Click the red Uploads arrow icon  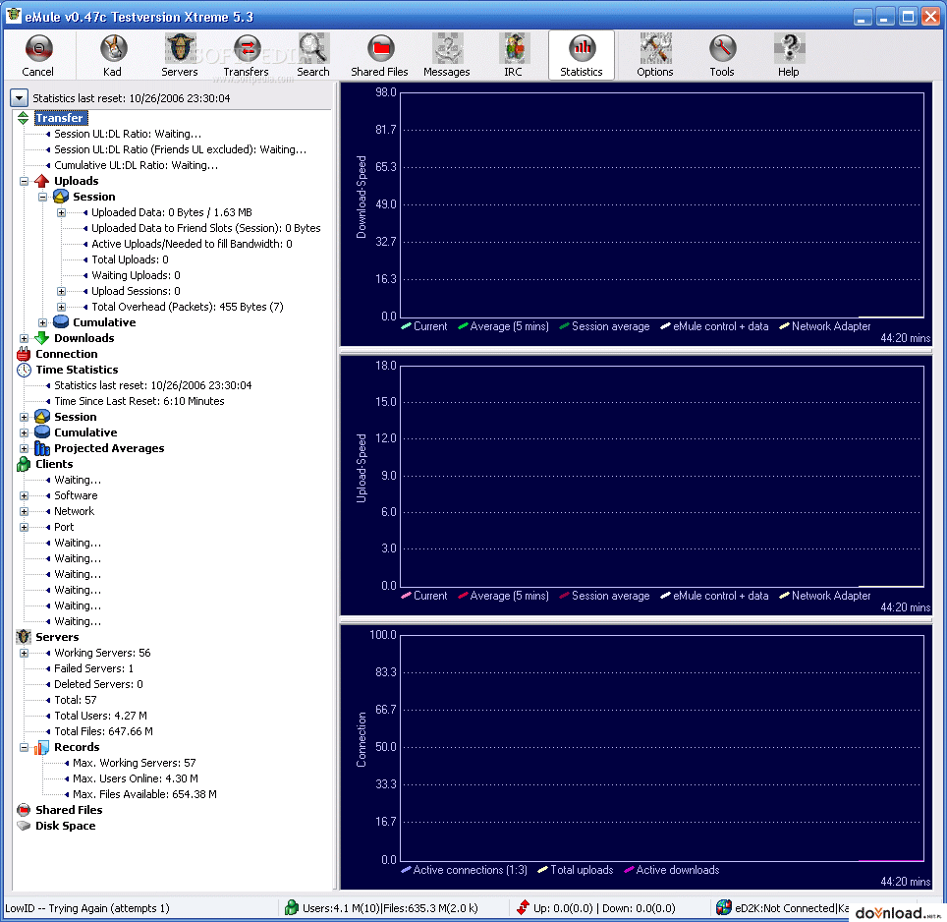41,181
